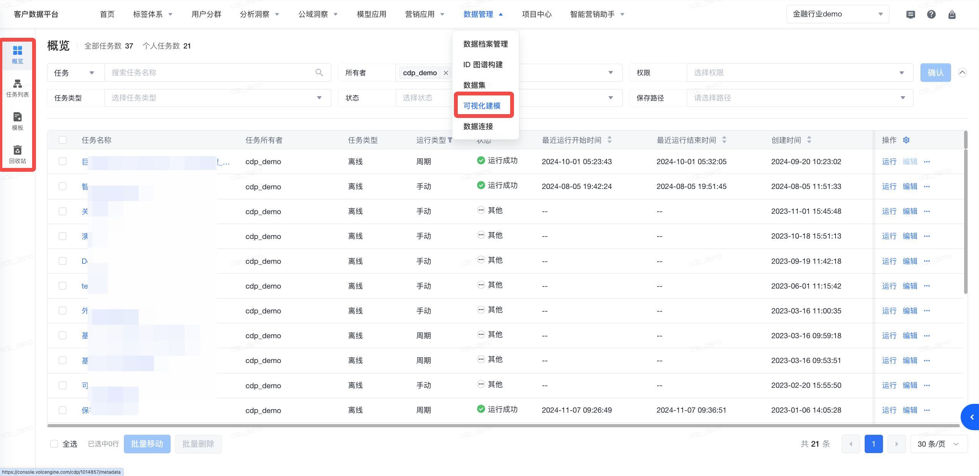Check the row created 2023-06-01 11:15:42
The width and height of the screenshot is (979, 476).
[x=63, y=286]
